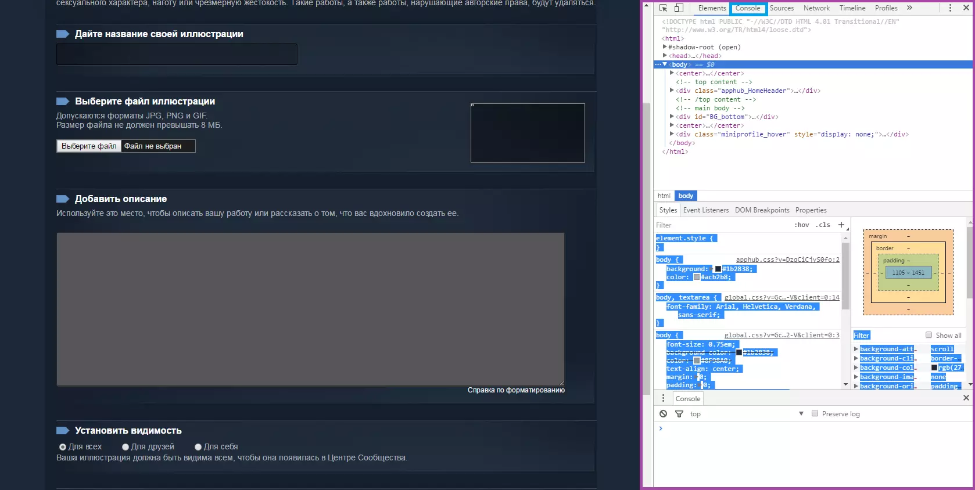Click the 'font-size: 0.75em;' declaration
Viewport: 975px width, 490px height.
pyautogui.click(x=701, y=344)
